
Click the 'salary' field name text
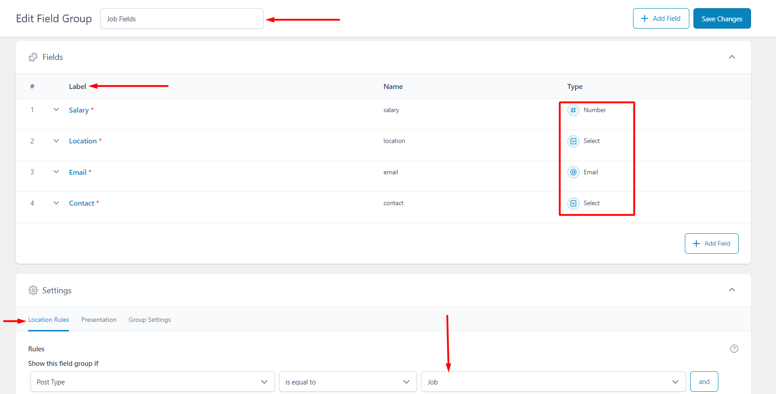pyautogui.click(x=391, y=110)
